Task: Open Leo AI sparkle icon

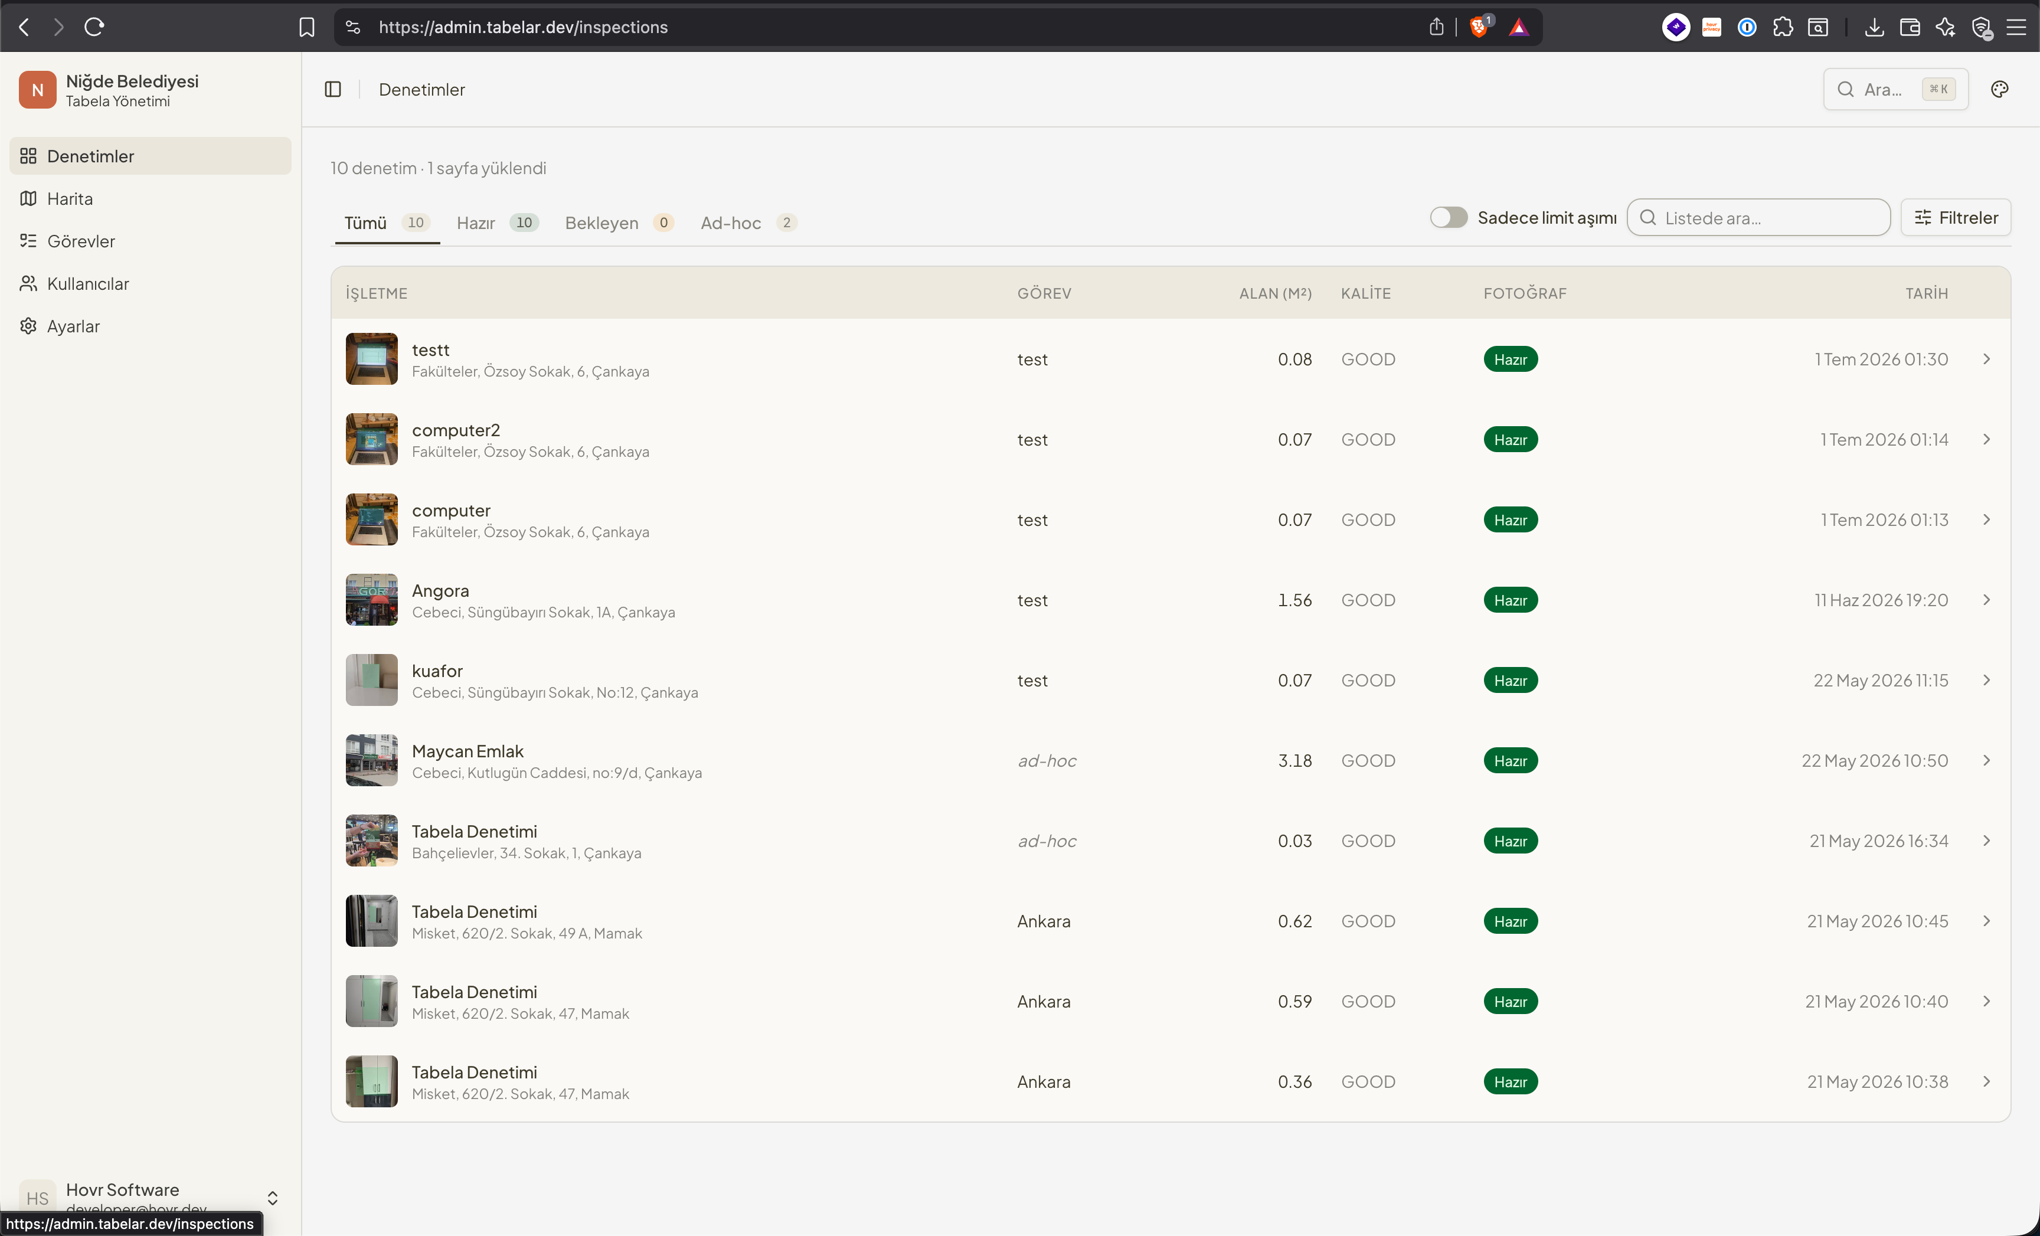Action: [x=1946, y=27]
